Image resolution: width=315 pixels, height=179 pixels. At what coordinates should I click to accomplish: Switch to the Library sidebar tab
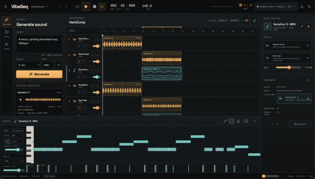7,46
